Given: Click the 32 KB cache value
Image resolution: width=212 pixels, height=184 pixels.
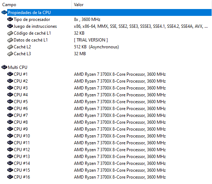Looking at the screenshot, I should 79,33.
